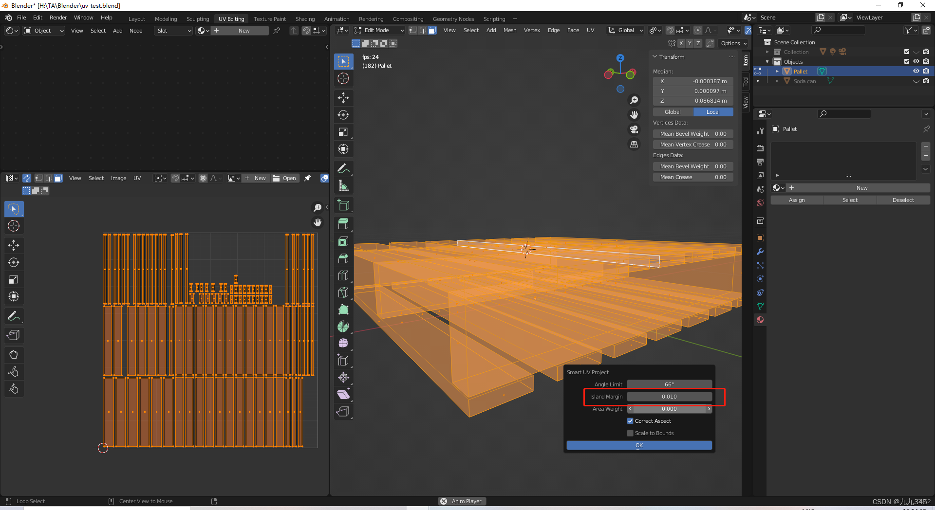Select the Inset Faces tool
Screen dimensions: 935x510
click(343, 241)
